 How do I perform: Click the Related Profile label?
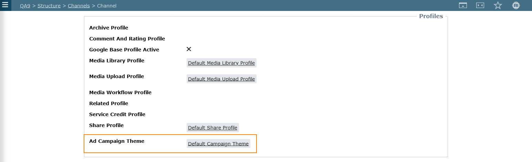(x=108, y=103)
